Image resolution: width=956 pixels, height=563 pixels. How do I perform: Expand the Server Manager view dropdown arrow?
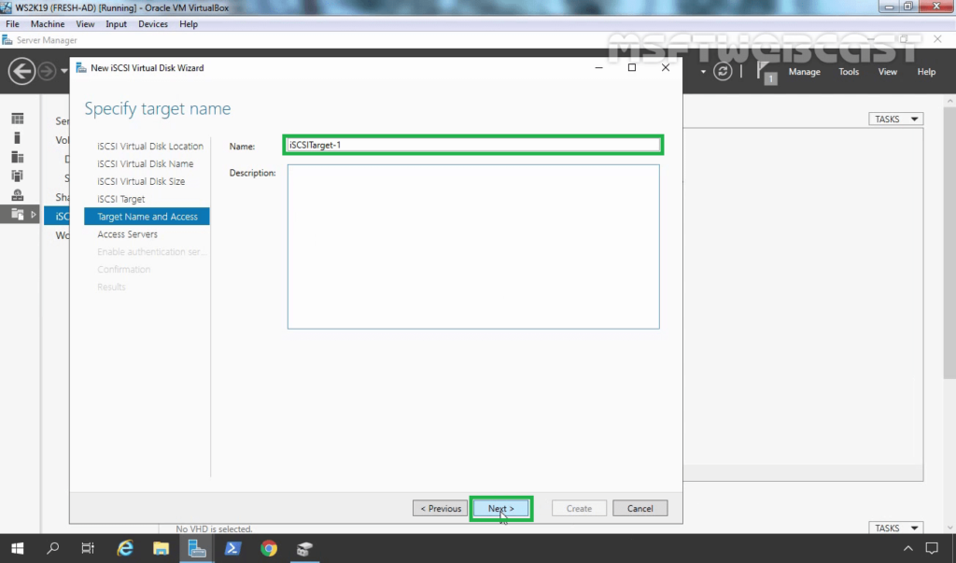pos(703,72)
